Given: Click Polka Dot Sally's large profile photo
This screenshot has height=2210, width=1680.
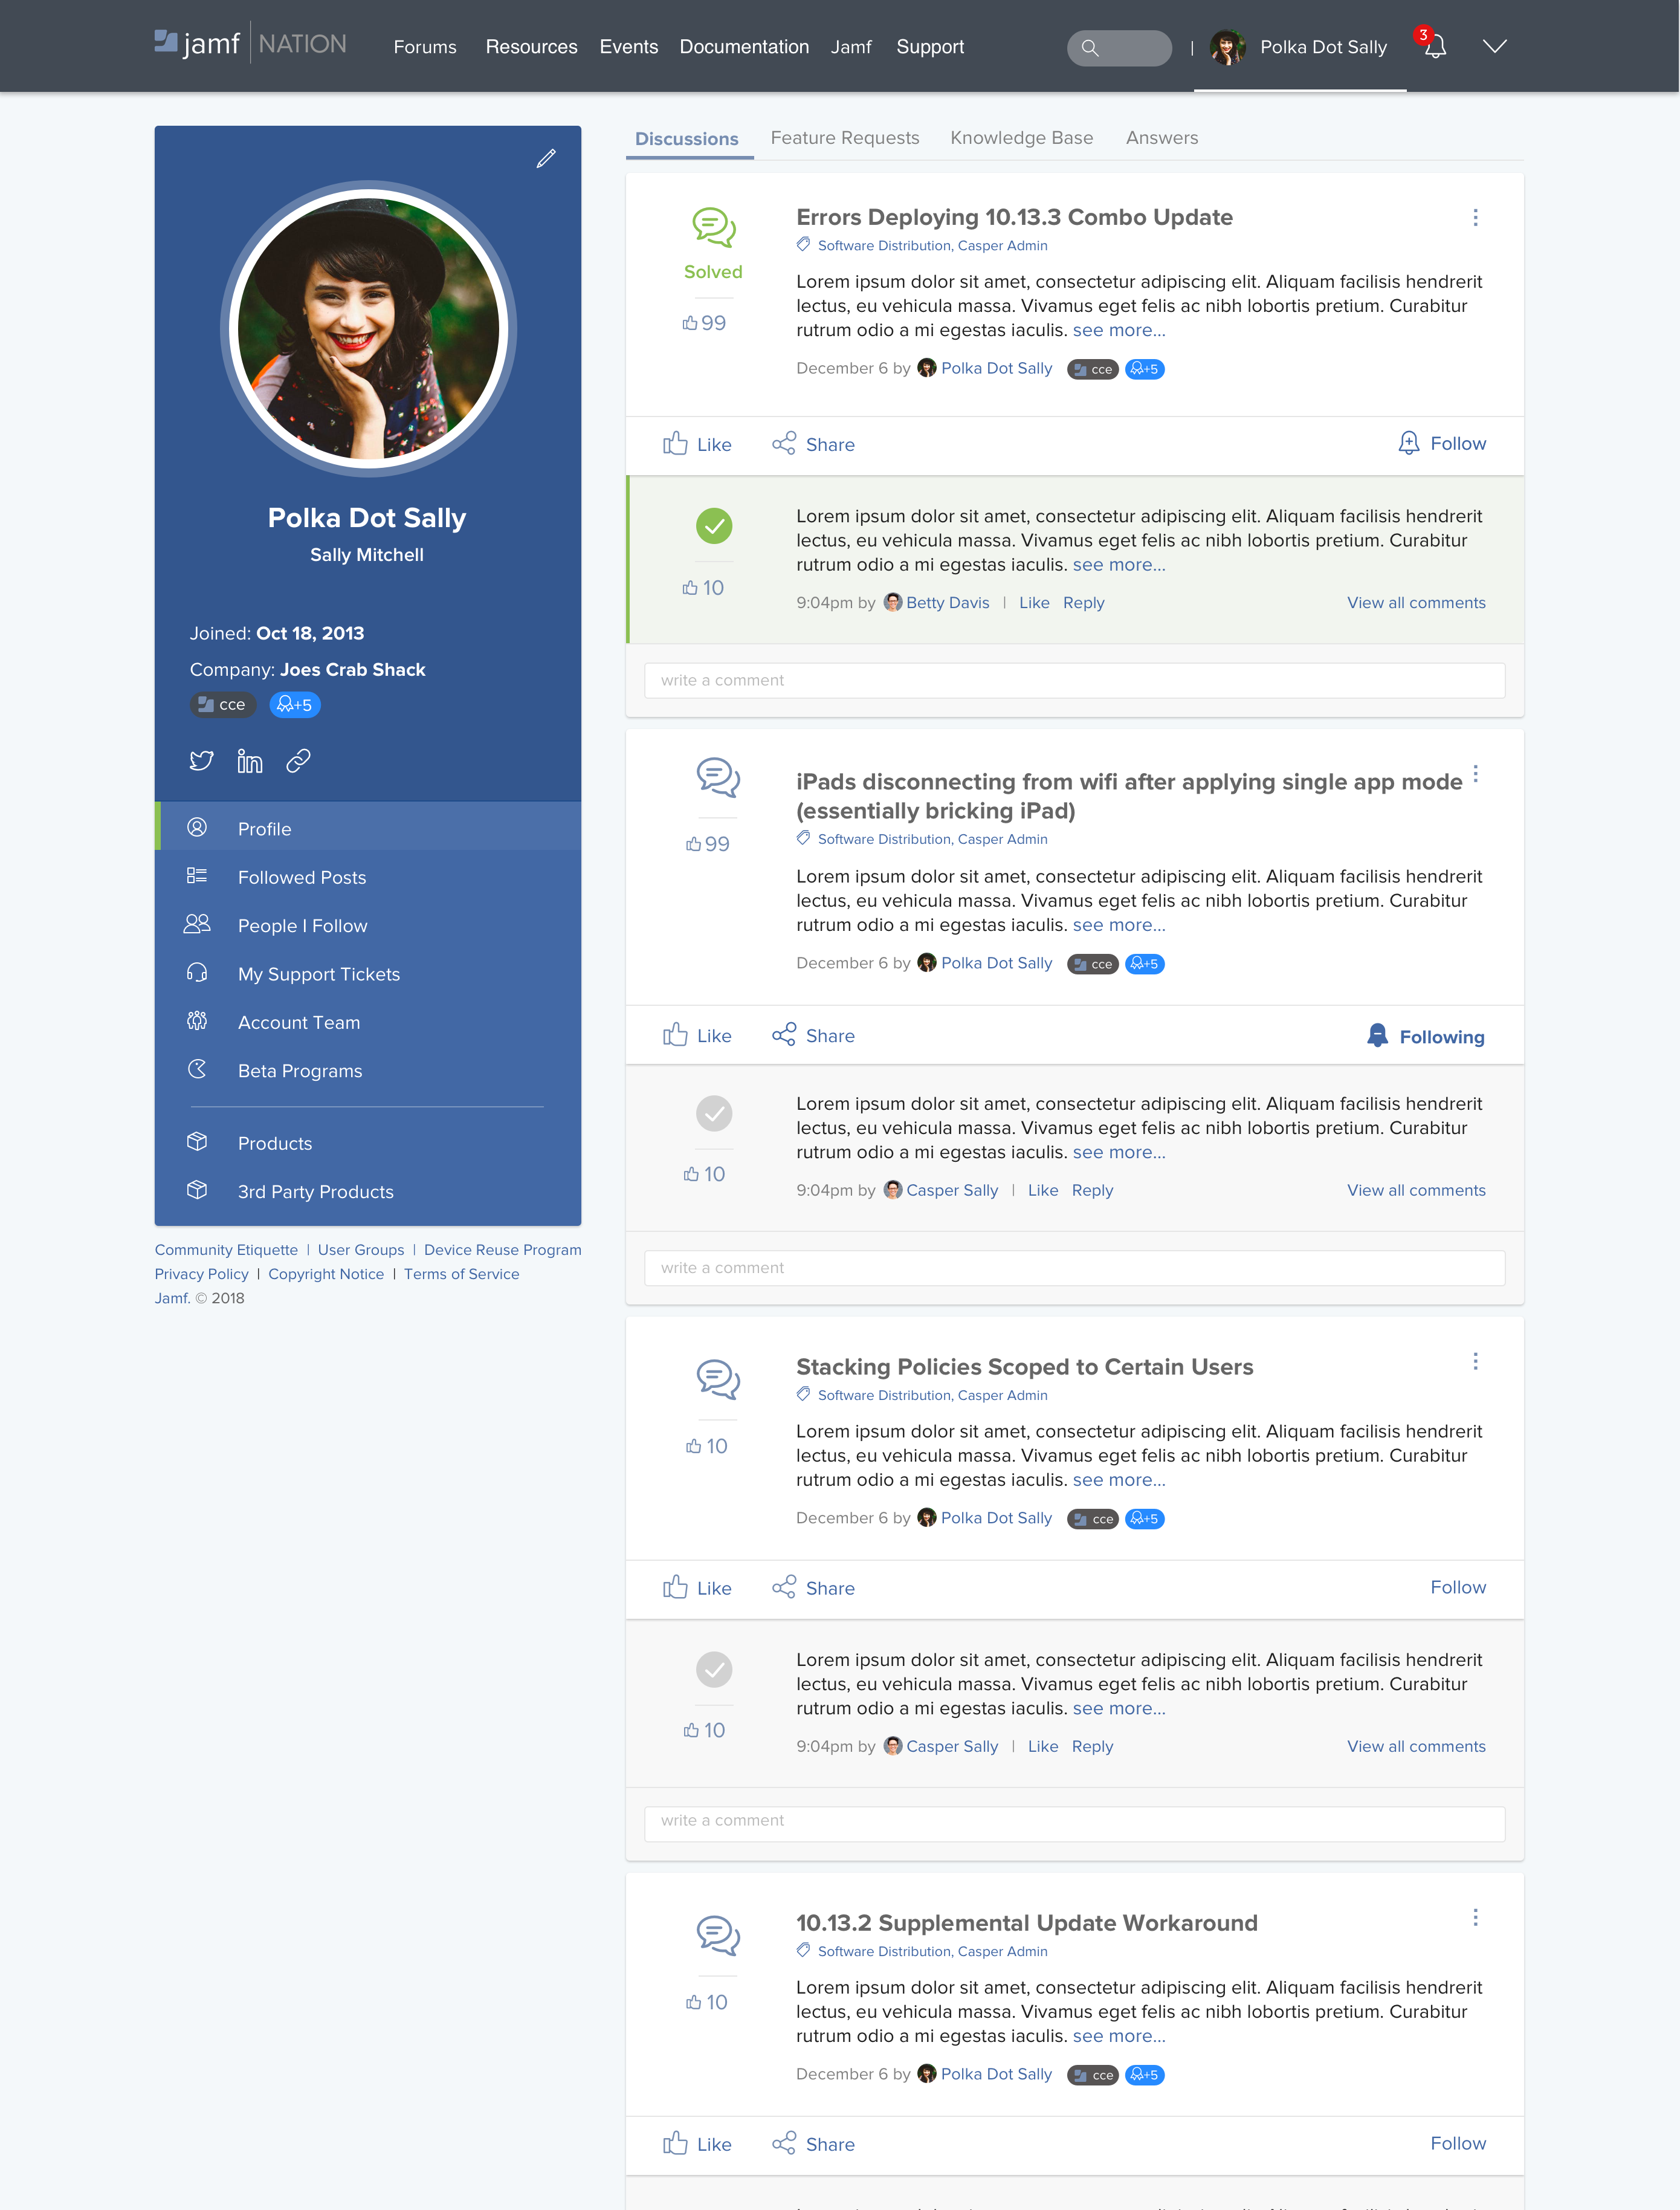Looking at the screenshot, I should pos(368,328).
